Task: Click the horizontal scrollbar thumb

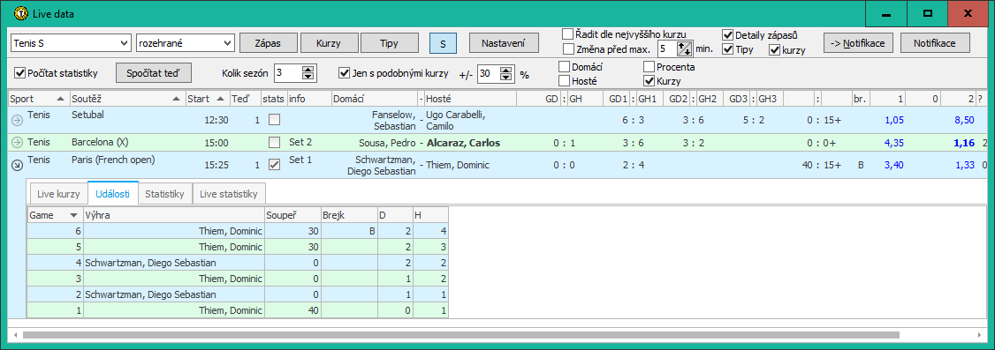Action: 460,335
